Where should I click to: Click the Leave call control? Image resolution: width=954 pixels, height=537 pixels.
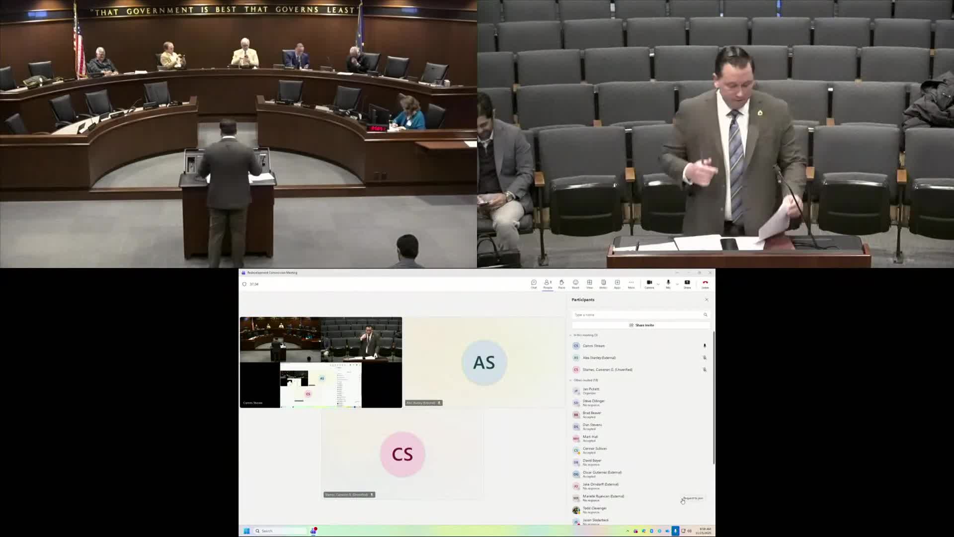point(706,283)
